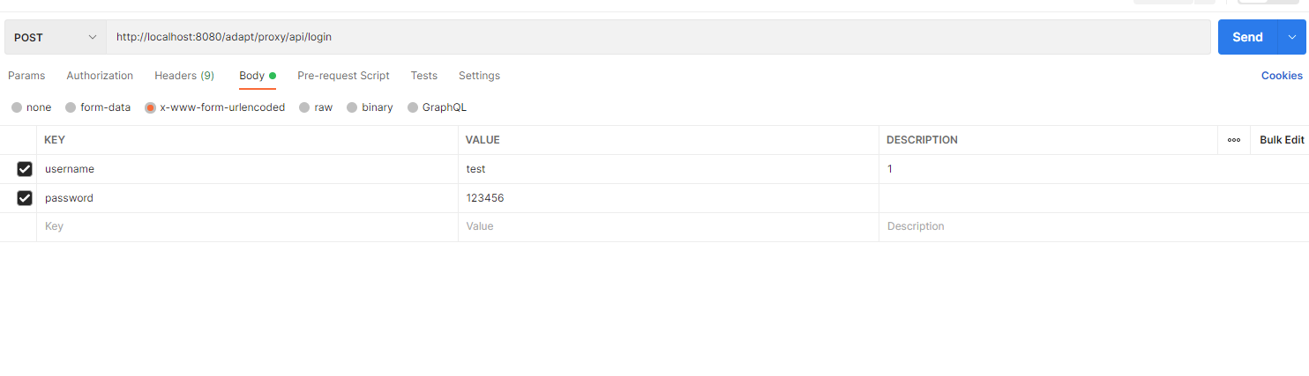Screen dimensions: 1309x376
Task: Expand the POST method dropdown
Action: click(56, 37)
